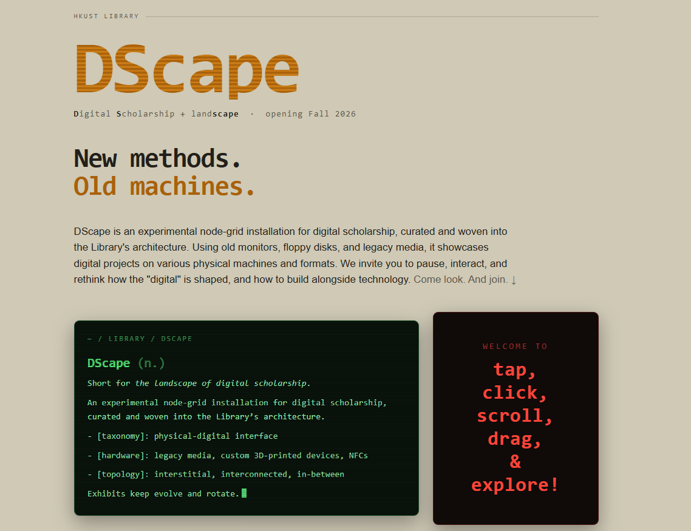Click the word "scroll," on the welcome card
The height and width of the screenshot is (531, 691).
515,416
